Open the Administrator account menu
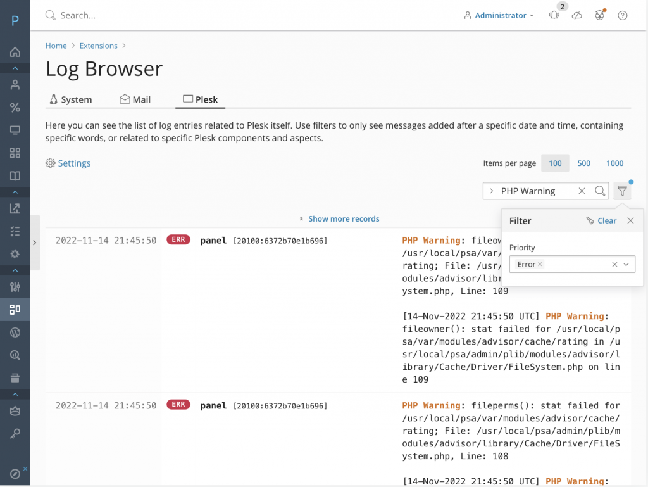The width and height of the screenshot is (648, 487). click(499, 15)
